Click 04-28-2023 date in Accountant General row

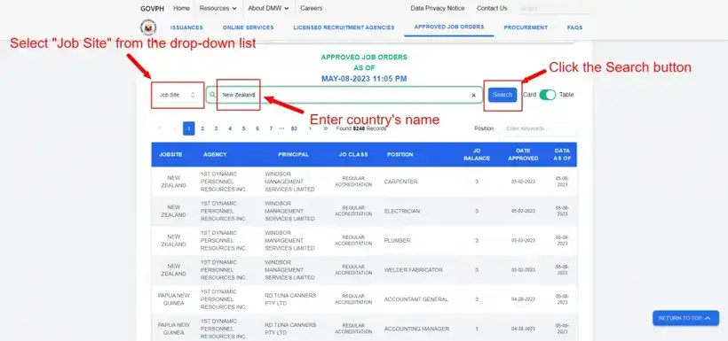tap(523, 299)
